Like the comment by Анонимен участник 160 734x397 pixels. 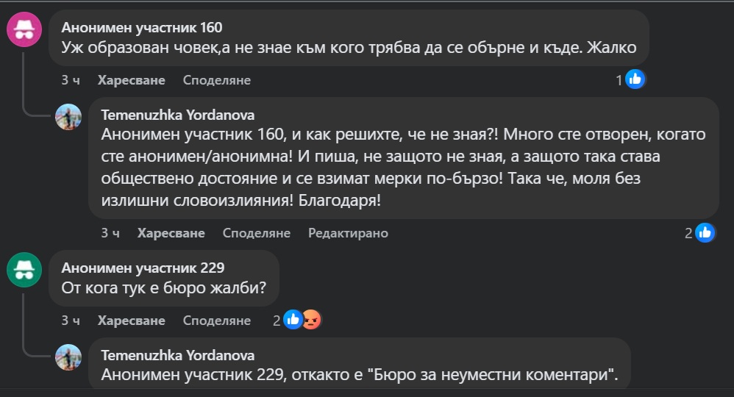(x=131, y=80)
